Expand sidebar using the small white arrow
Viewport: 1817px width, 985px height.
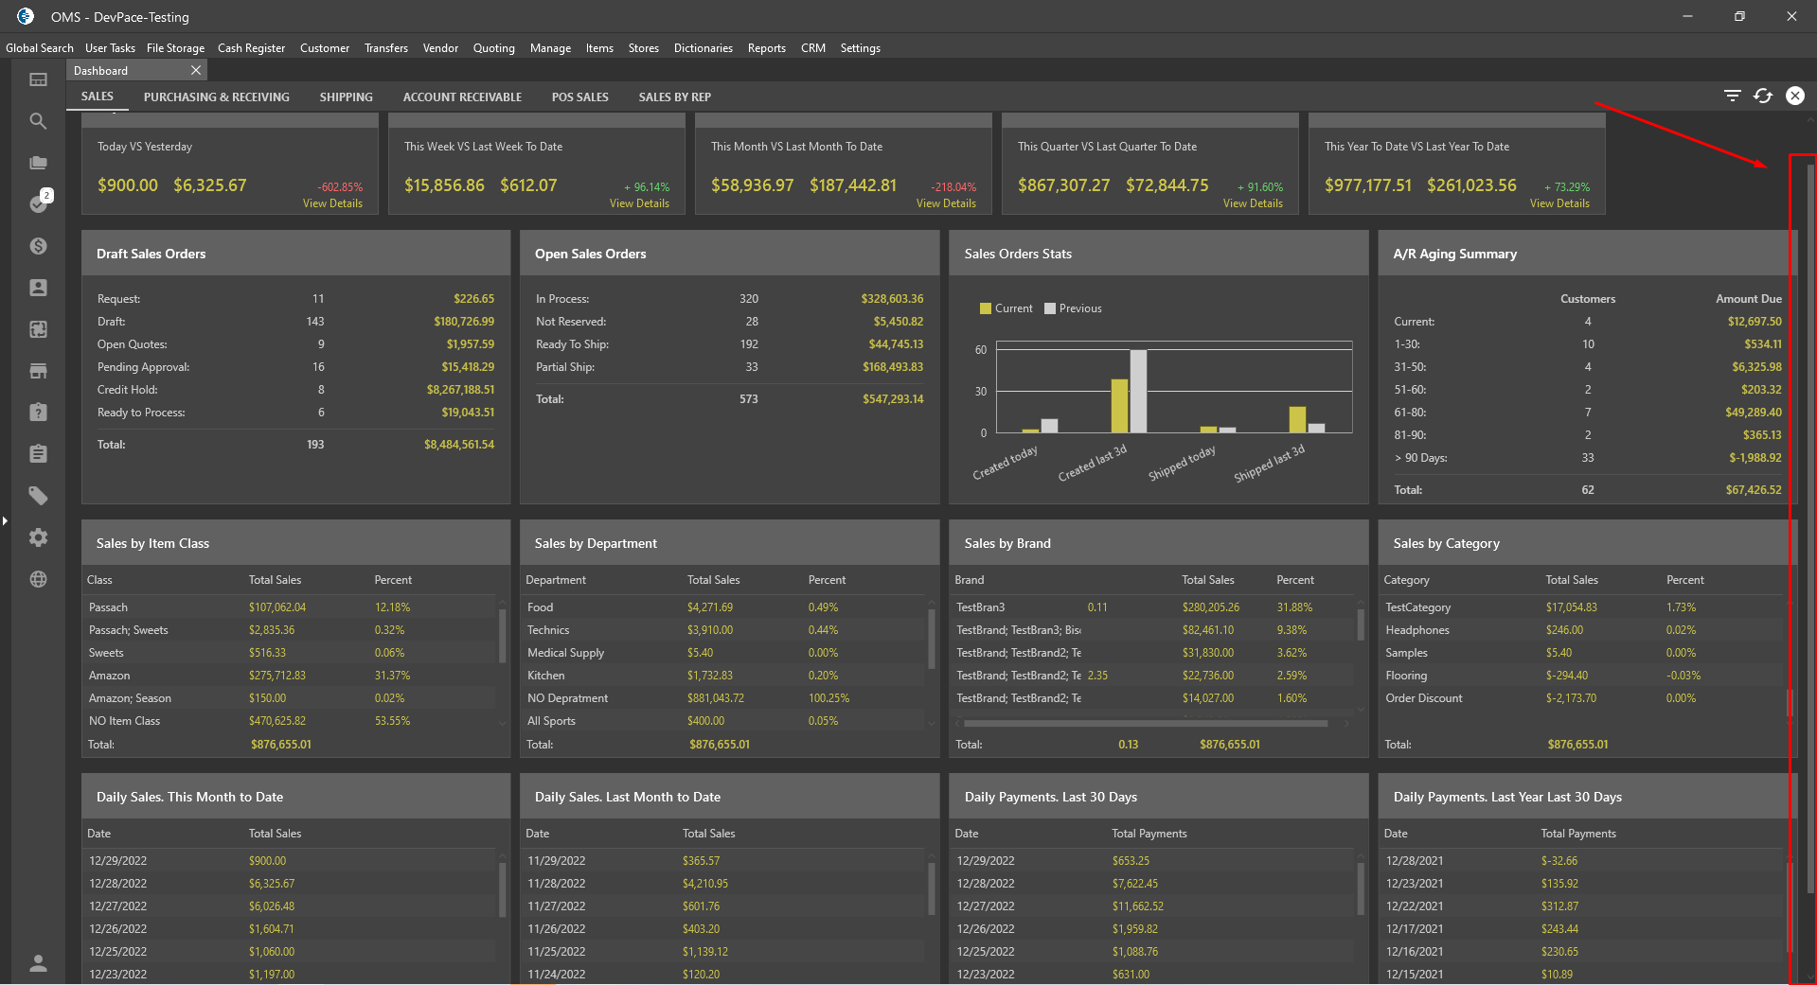(x=5, y=520)
